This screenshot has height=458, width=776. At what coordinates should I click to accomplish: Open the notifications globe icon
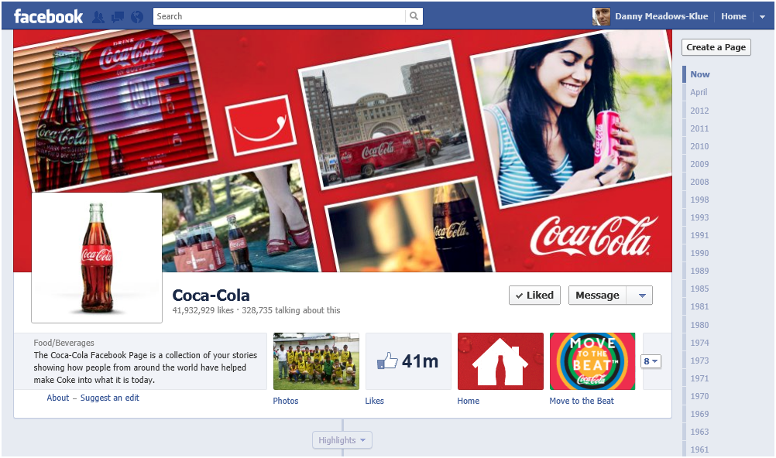click(137, 16)
